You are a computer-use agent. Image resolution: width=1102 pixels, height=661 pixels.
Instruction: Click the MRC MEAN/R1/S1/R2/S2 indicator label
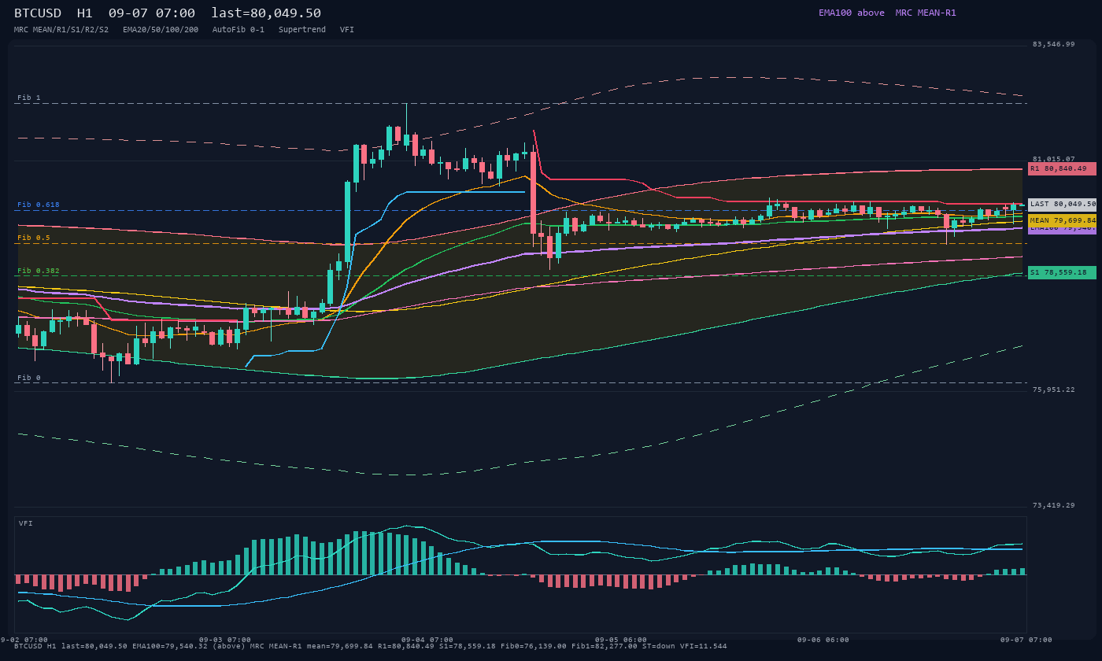(x=61, y=30)
